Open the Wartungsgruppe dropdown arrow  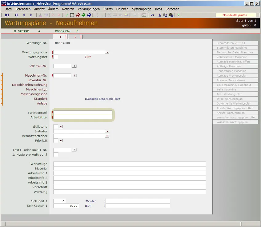click(107, 52)
